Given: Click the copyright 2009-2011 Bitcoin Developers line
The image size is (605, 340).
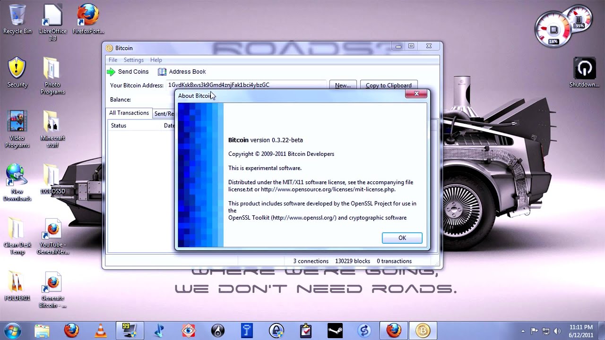Looking at the screenshot, I should coord(281,154).
